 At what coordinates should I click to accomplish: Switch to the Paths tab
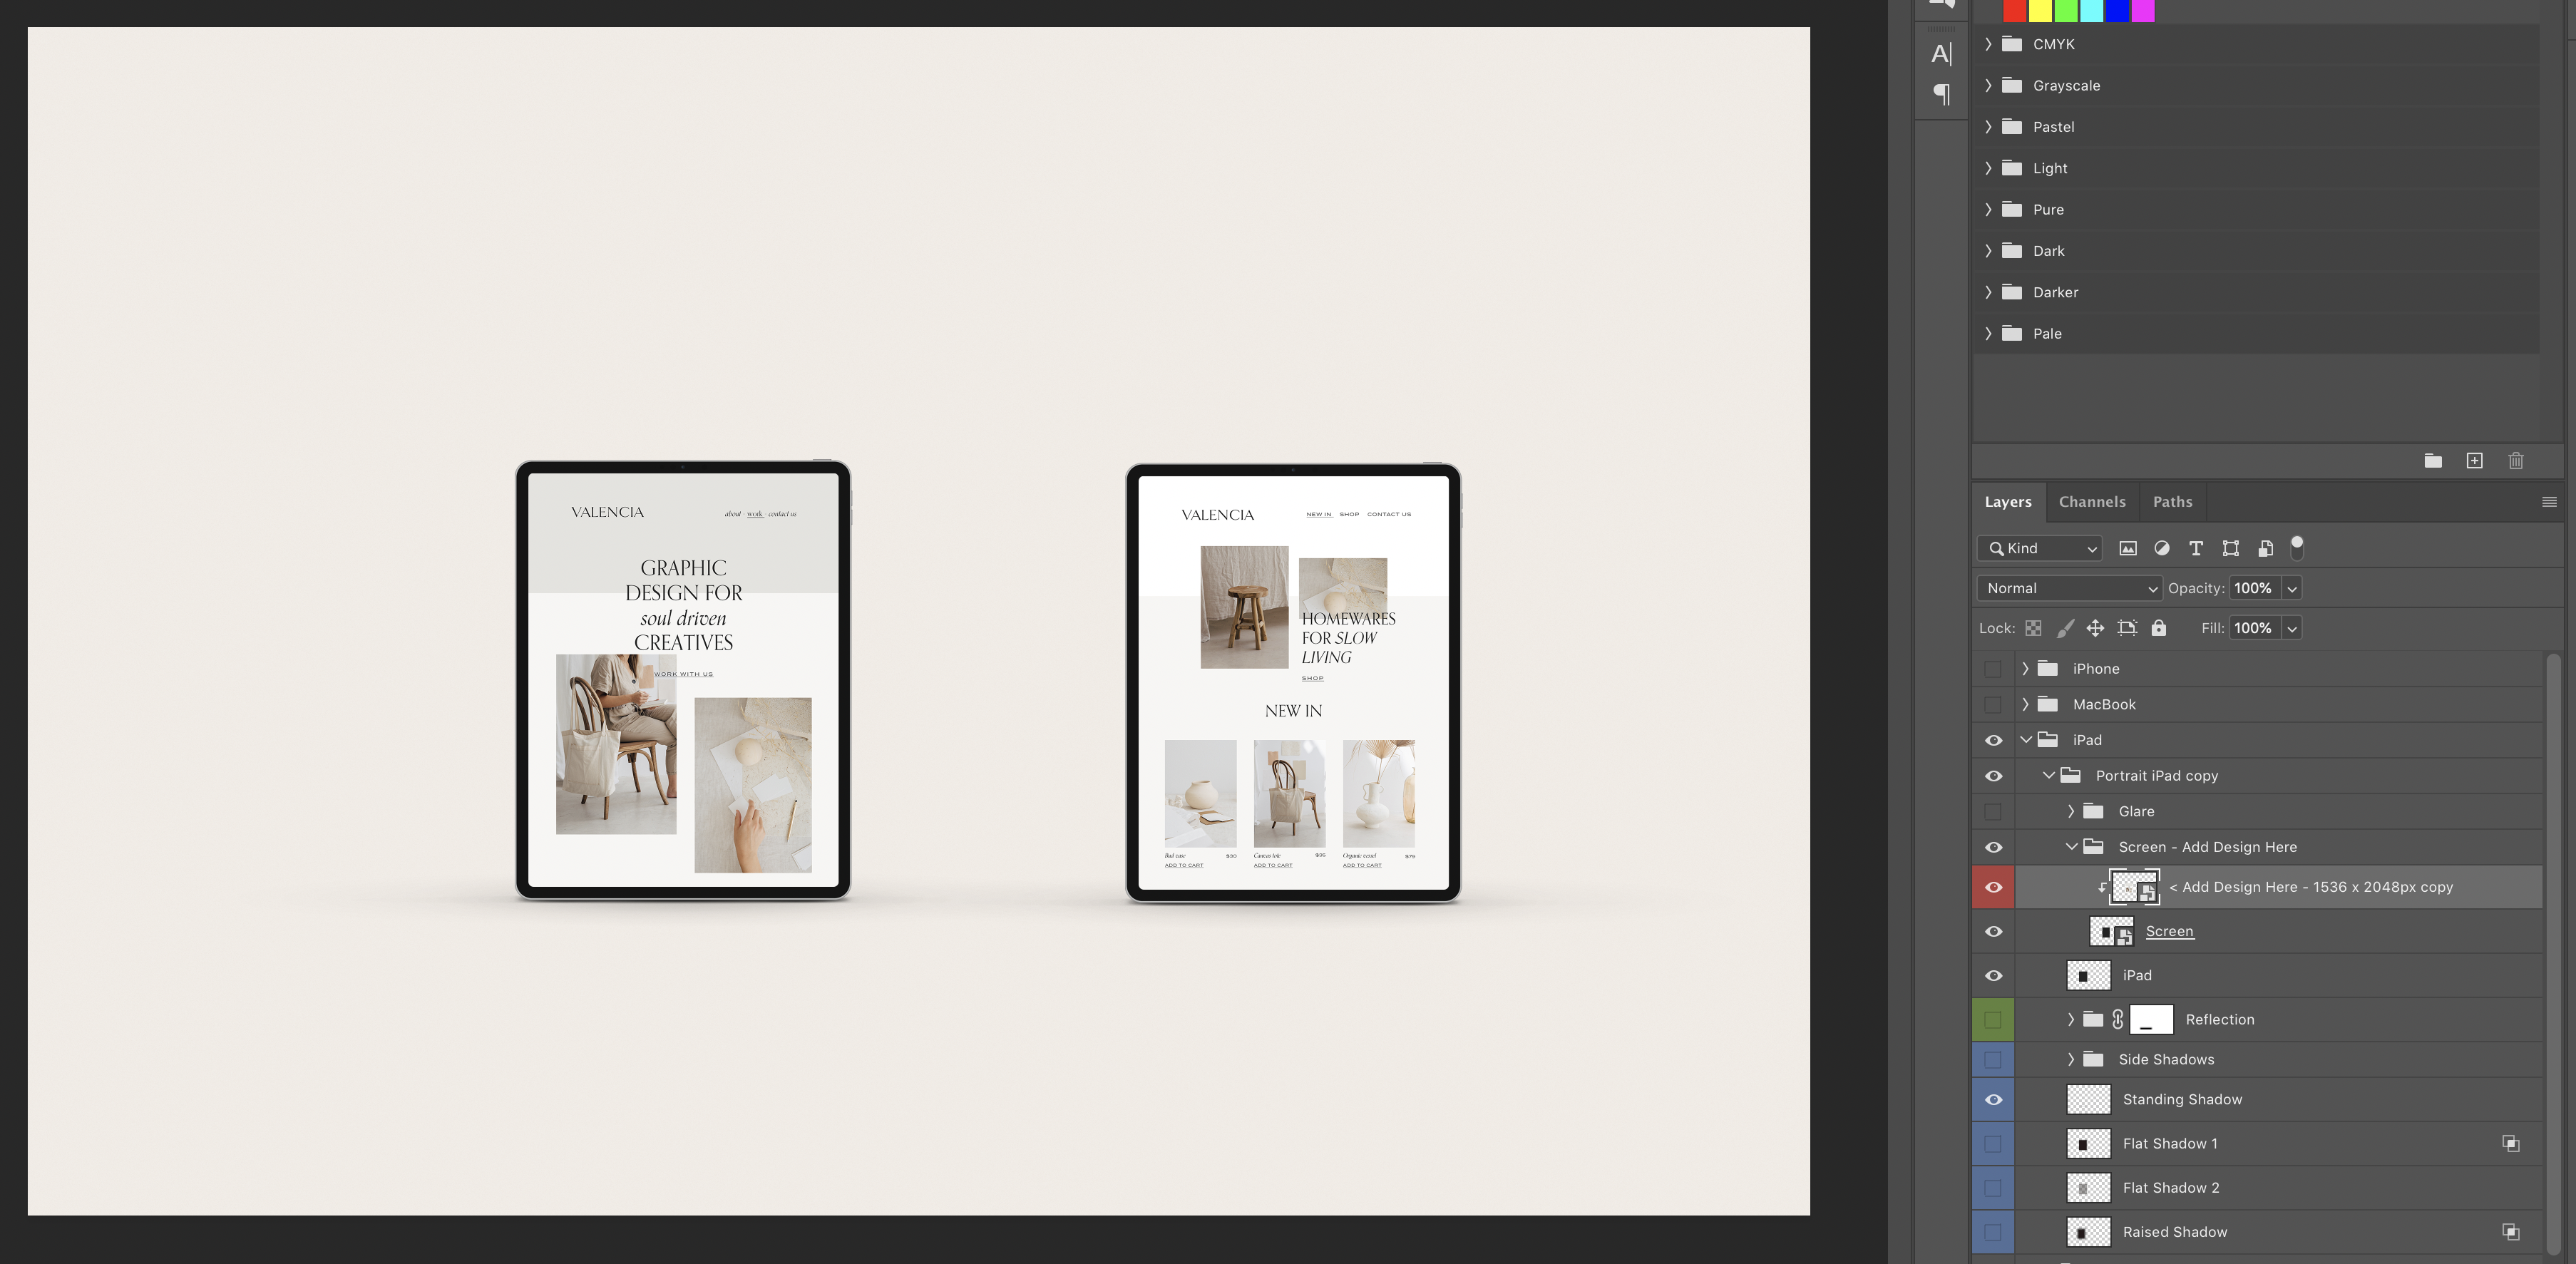pos(2172,502)
